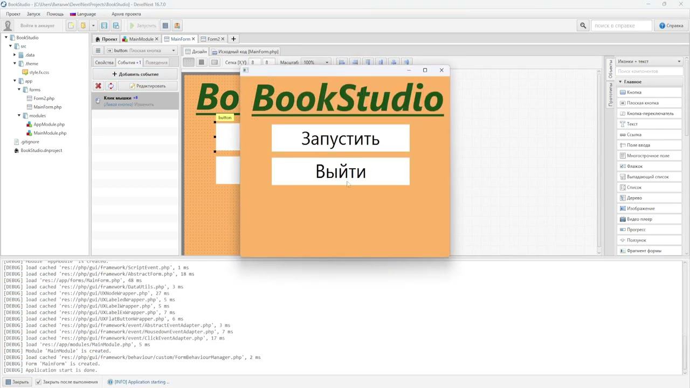Open the 'Помощь' menu

coord(54,14)
